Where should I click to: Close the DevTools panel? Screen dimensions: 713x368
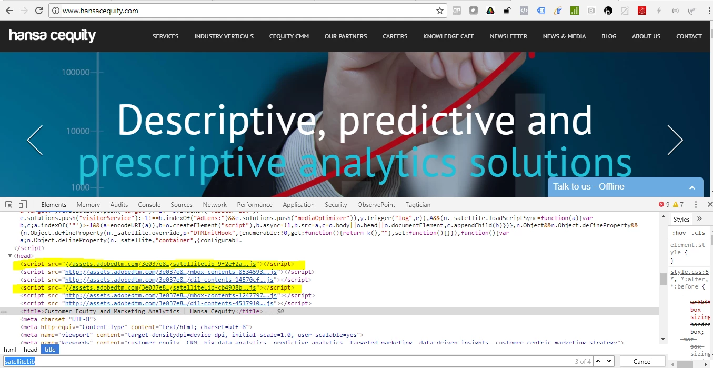click(709, 204)
